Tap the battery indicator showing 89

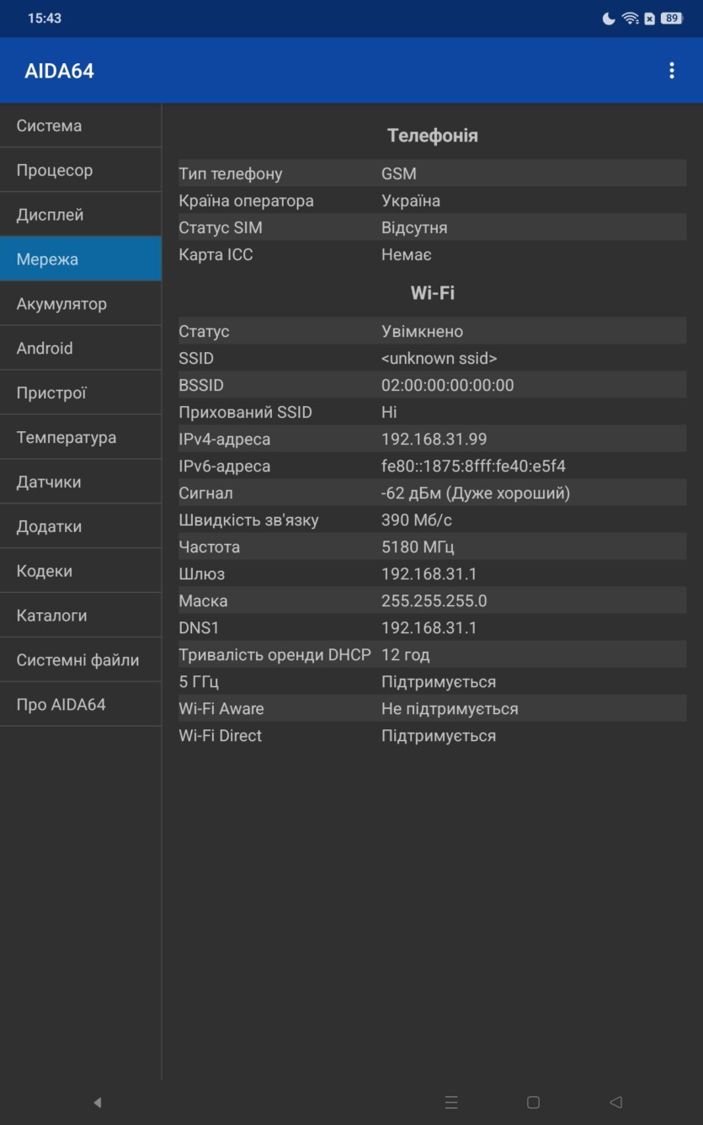tap(671, 19)
